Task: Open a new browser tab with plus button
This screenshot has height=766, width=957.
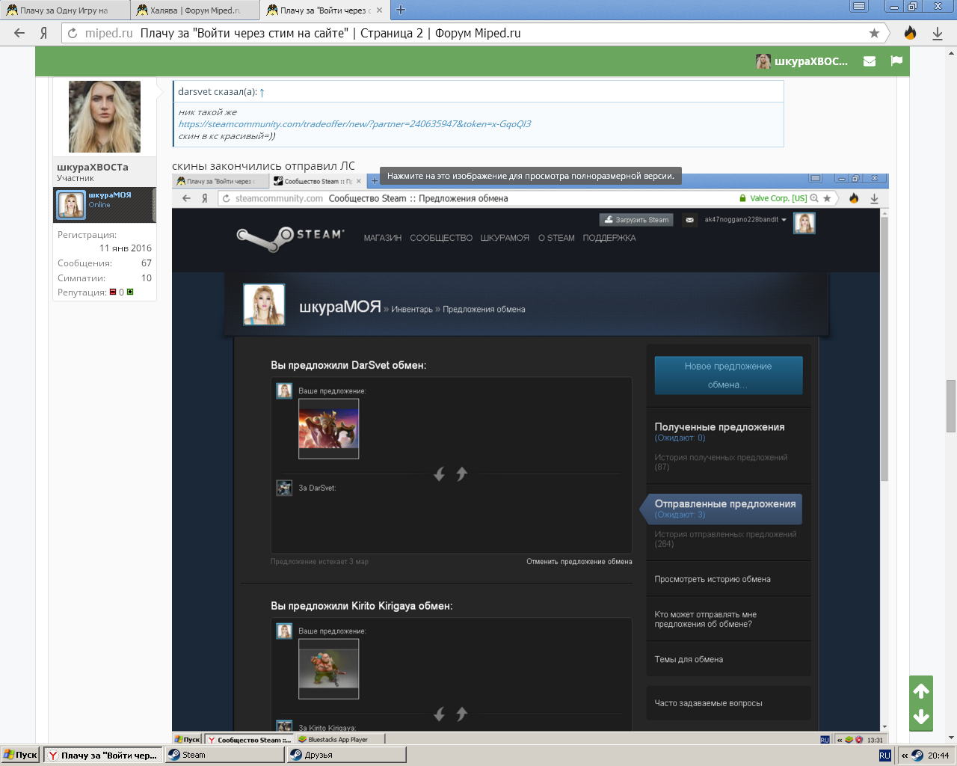Action: point(401,10)
